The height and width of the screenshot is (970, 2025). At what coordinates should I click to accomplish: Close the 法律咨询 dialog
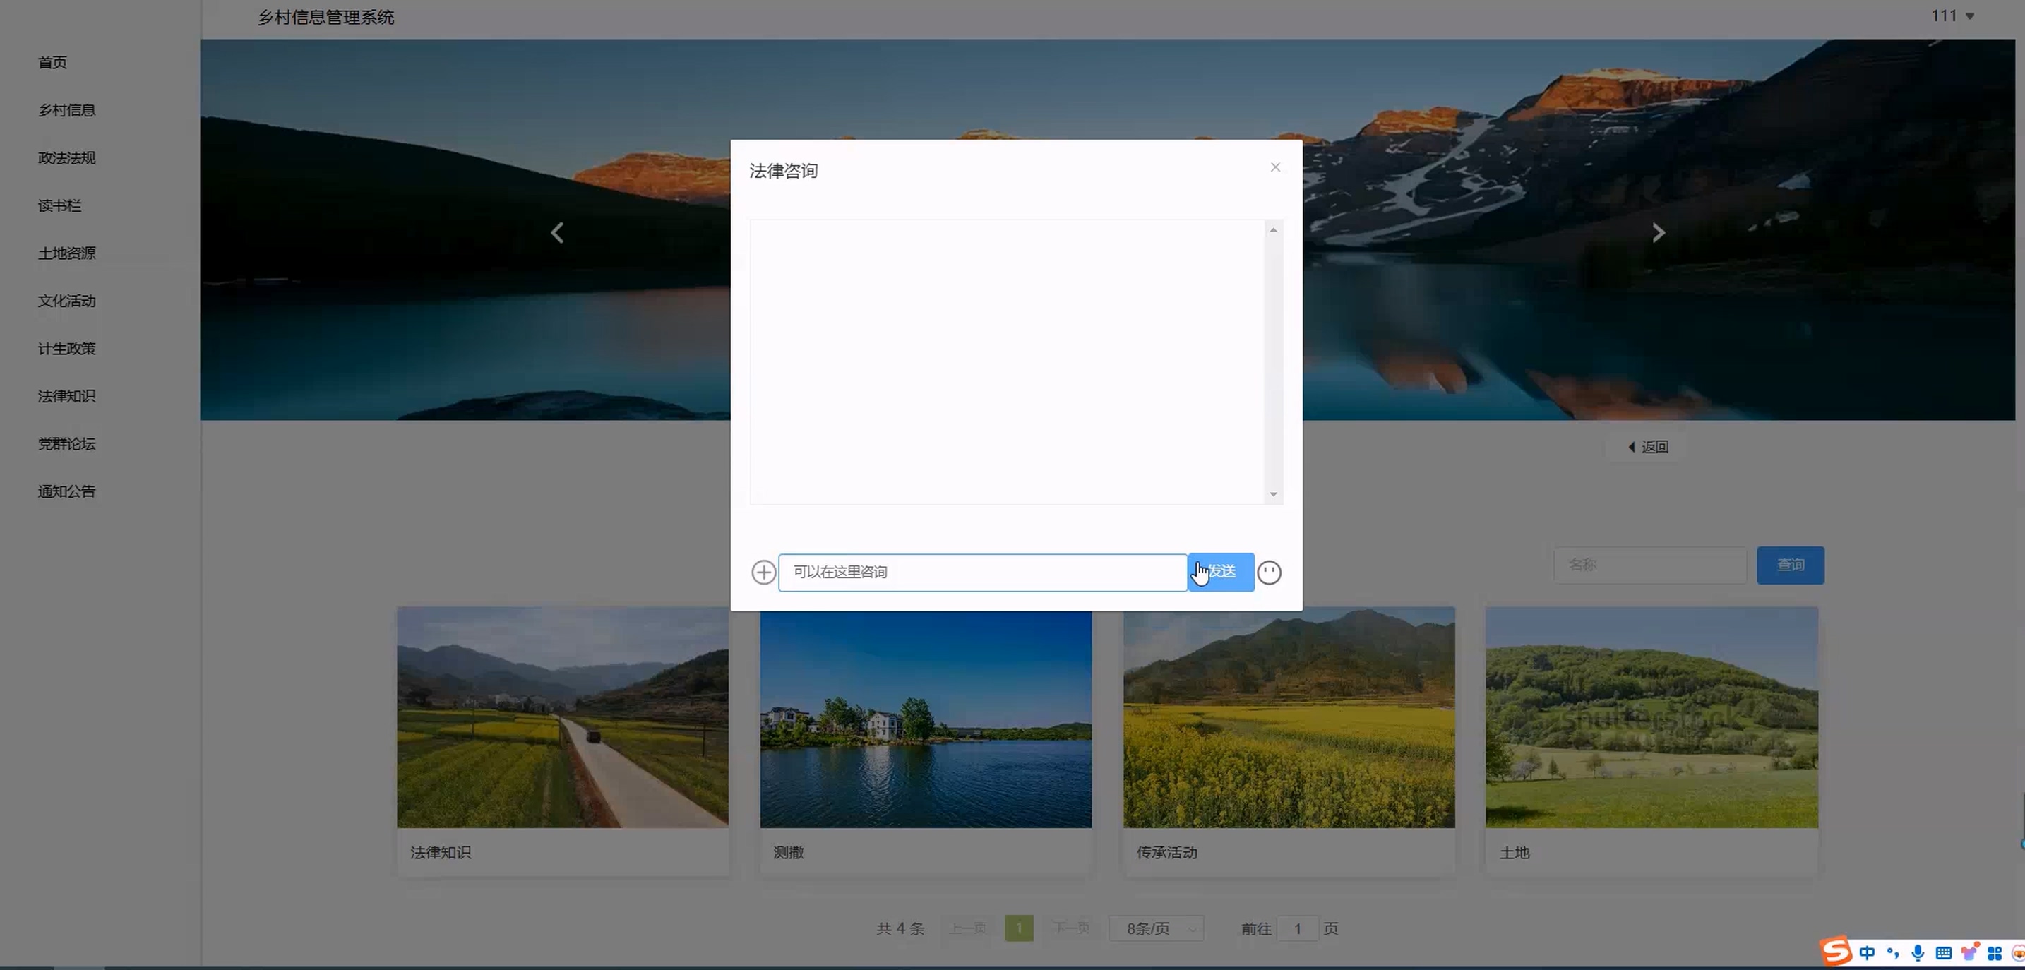1275,167
